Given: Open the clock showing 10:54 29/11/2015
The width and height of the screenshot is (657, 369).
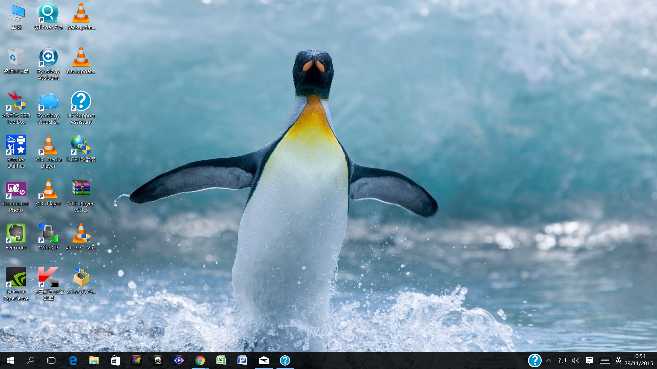Looking at the screenshot, I should tap(639, 360).
